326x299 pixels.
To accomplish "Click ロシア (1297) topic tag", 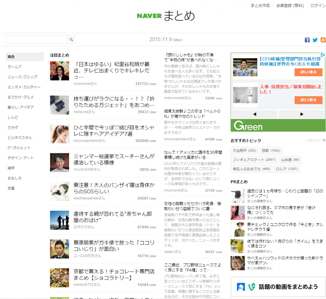I will (x=287, y=169).
